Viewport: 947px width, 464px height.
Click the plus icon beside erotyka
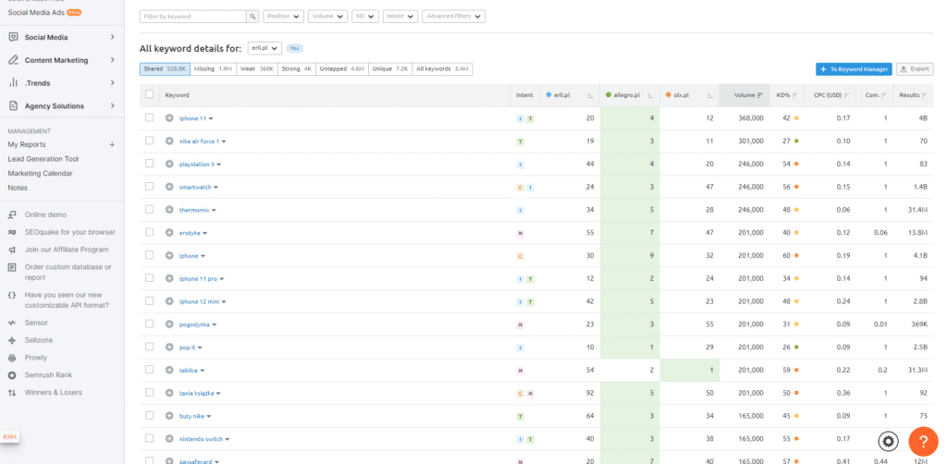coord(169,233)
